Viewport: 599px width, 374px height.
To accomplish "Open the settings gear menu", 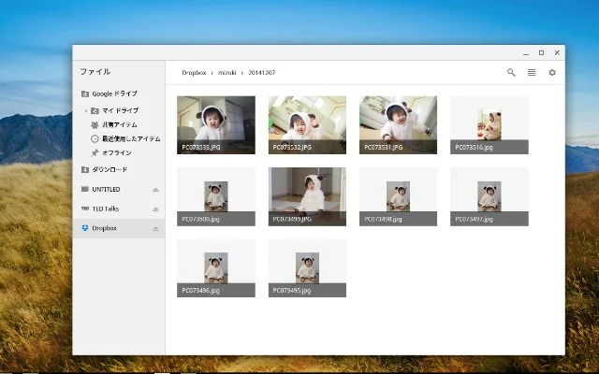I will [x=552, y=72].
